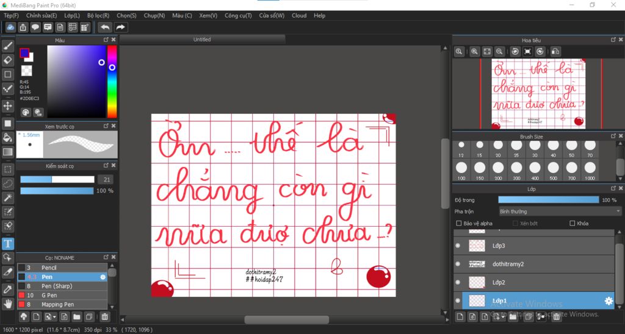Click rotate left icon in Hoa tiêu panel
This screenshot has width=625, height=334.
pos(515,51)
